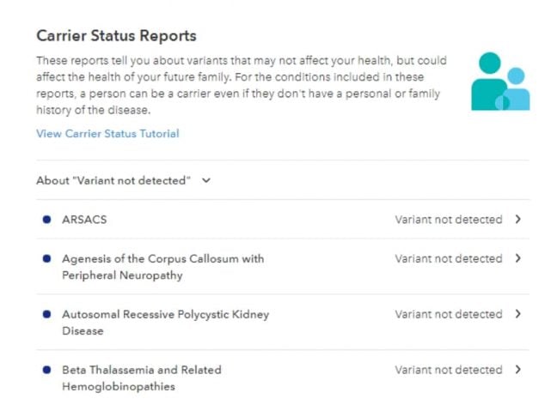Click Beta Thalassemia "Variant not detected" status
The width and height of the screenshot is (557, 405).
click(448, 369)
